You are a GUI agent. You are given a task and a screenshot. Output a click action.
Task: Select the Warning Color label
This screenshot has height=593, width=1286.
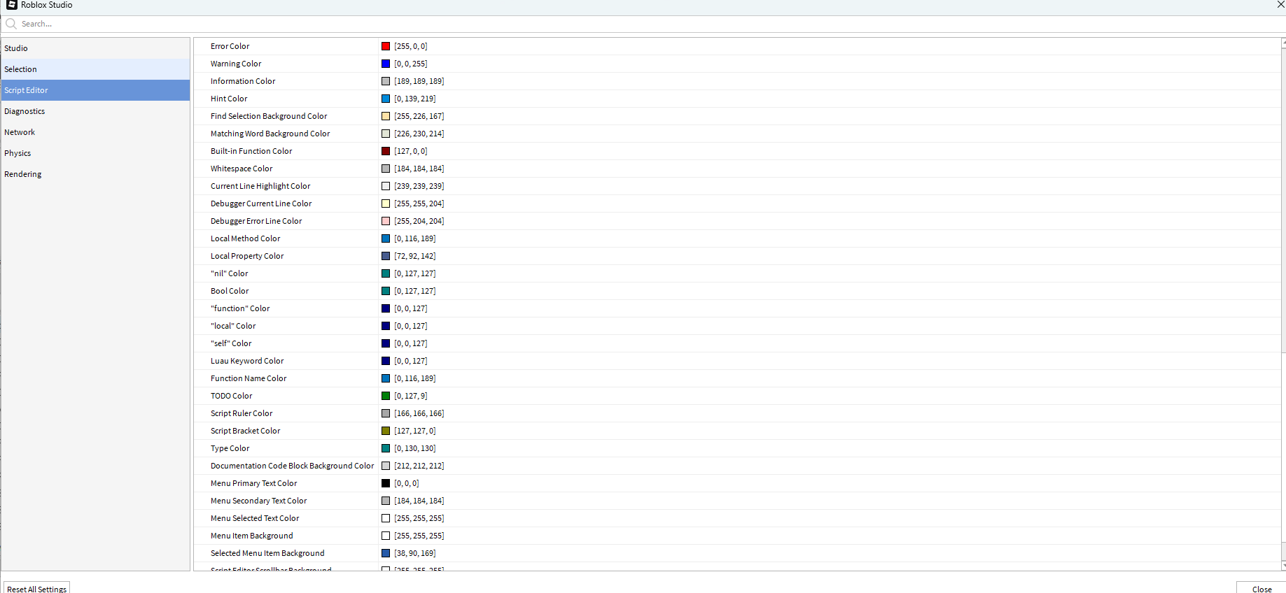click(x=236, y=64)
